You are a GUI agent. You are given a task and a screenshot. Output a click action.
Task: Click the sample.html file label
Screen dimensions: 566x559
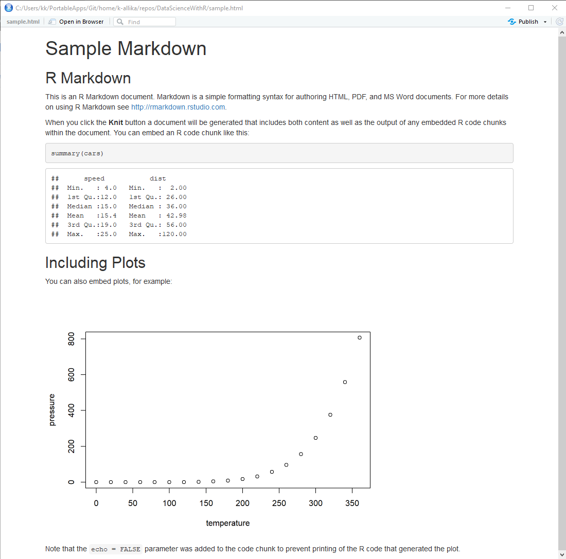click(23, 22)
